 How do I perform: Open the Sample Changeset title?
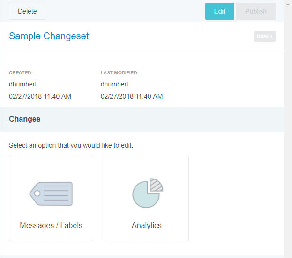(49, 36)
